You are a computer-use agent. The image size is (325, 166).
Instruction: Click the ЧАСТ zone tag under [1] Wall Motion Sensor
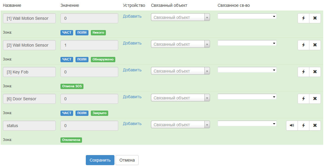click(67, 32)
